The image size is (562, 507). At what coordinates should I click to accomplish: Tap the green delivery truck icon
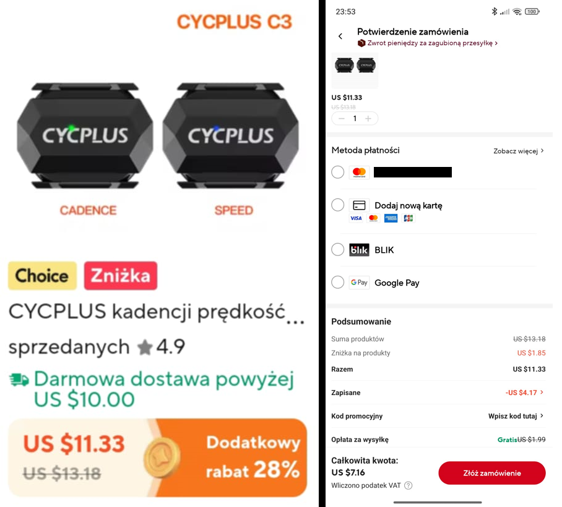click(19, 380)
